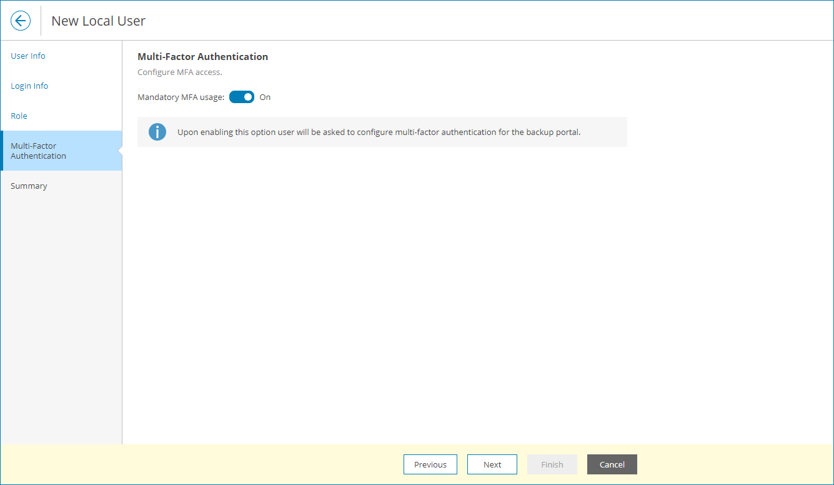Image resolution: width=834 pixels, height=485 pixels.
Task: Jump to the Summary step
Action: coord(28,186)
